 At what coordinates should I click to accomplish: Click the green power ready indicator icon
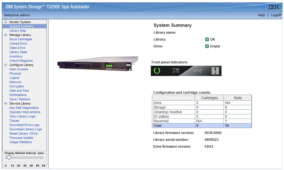tap(157, 71)
